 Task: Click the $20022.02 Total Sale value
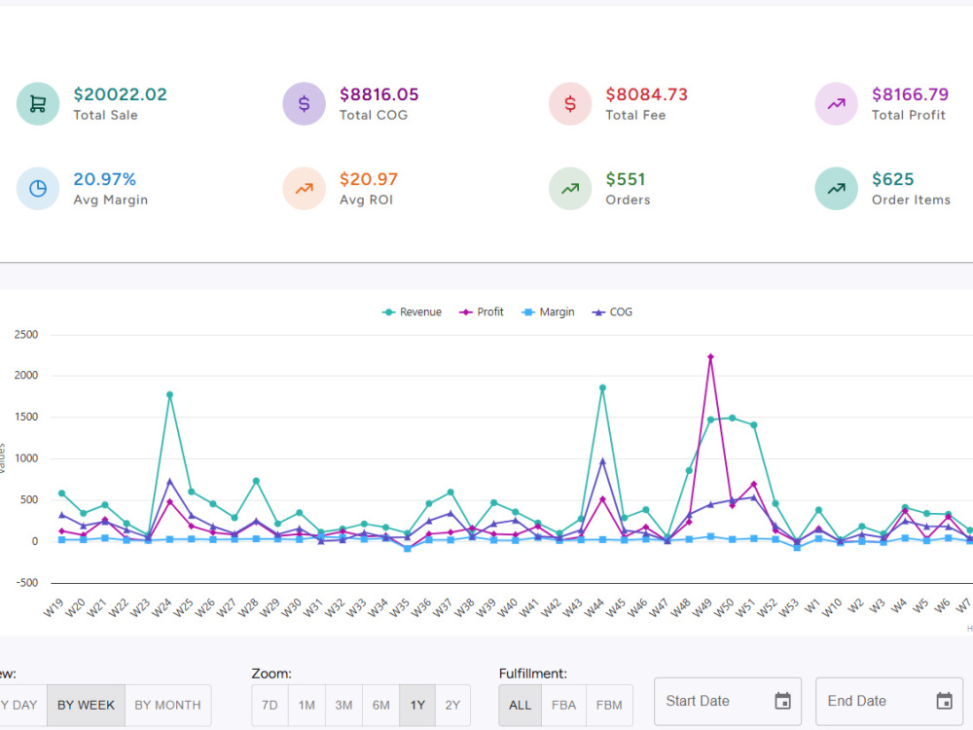(x=121, y=94)
